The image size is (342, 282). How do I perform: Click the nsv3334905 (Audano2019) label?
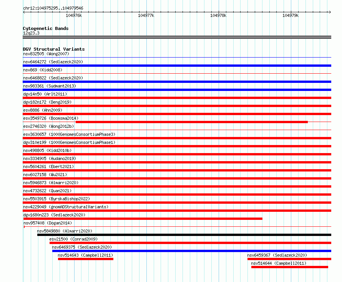[50, 158]
